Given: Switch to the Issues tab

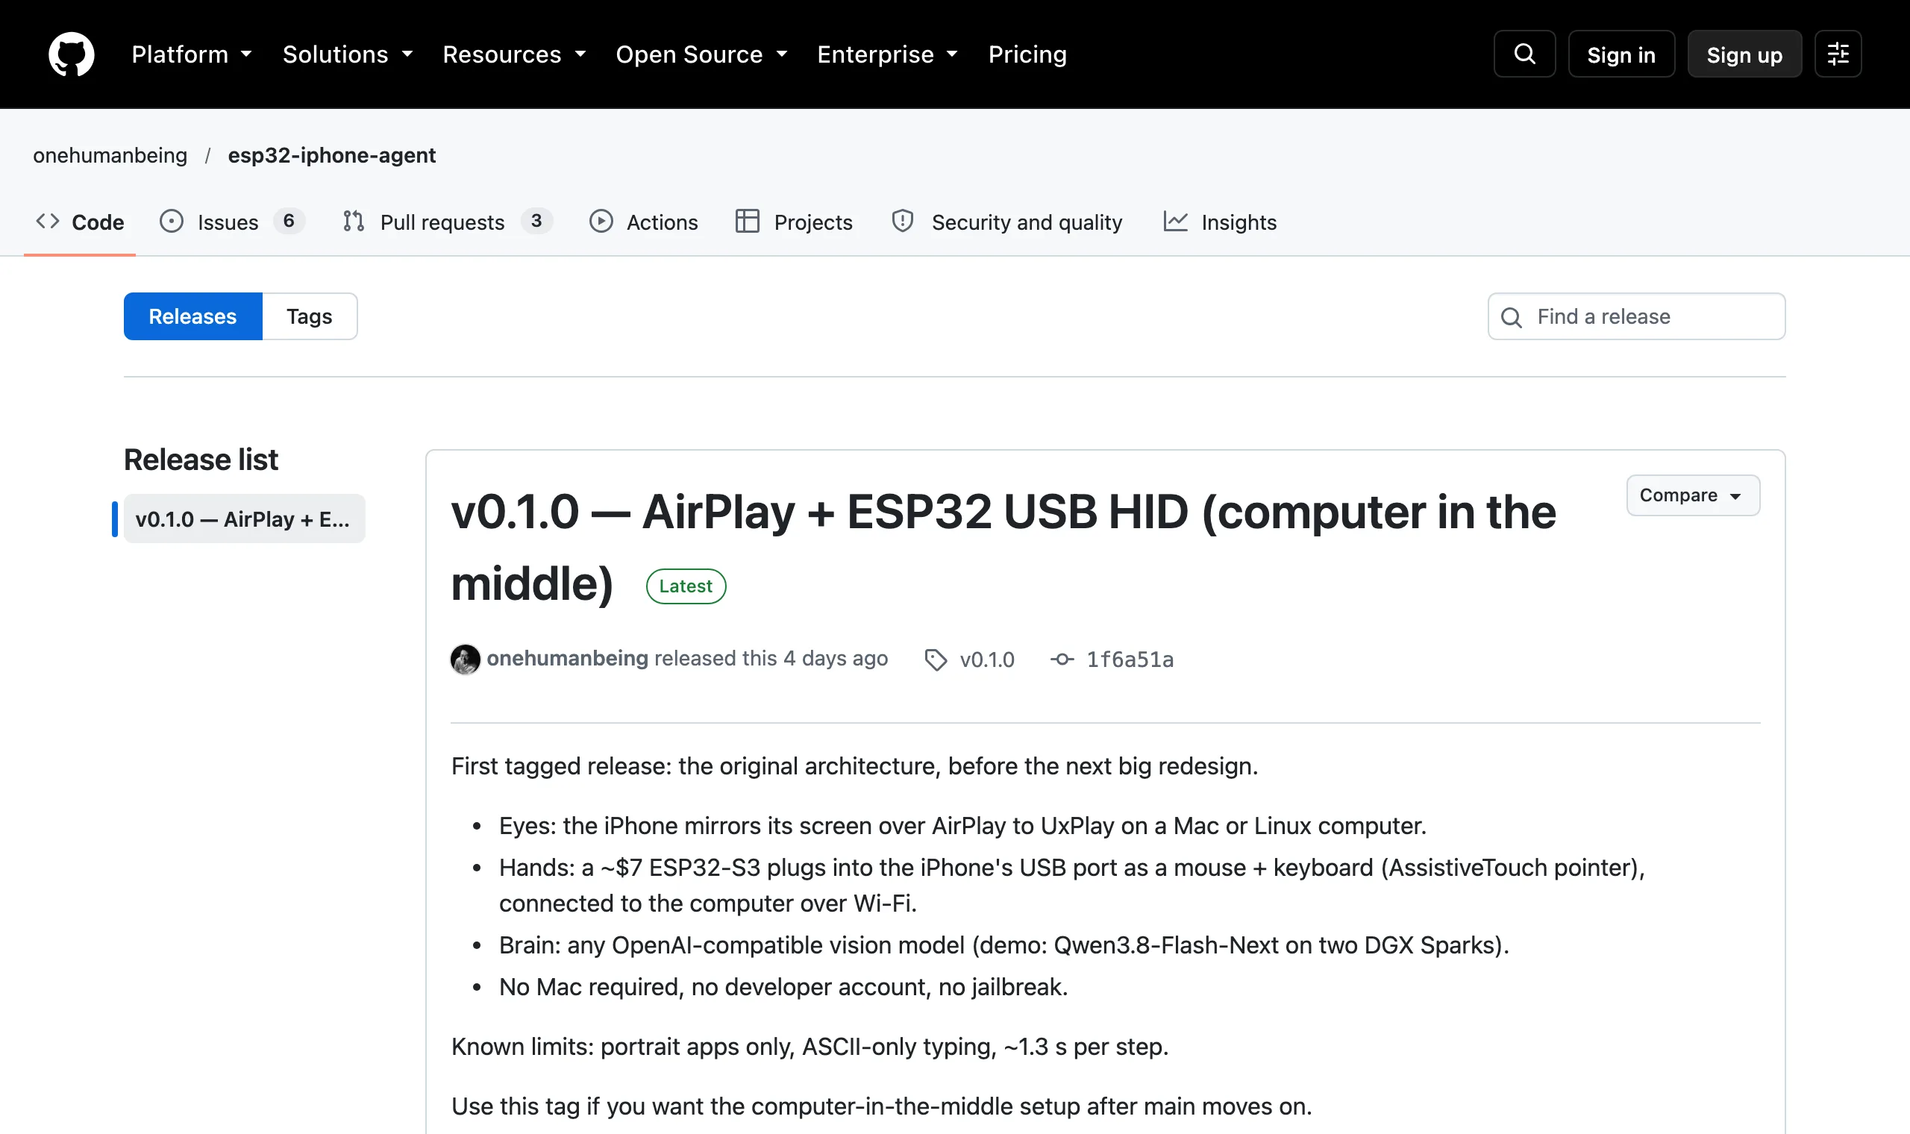Looking at the screenshot, I should click(x=231, y=222).
